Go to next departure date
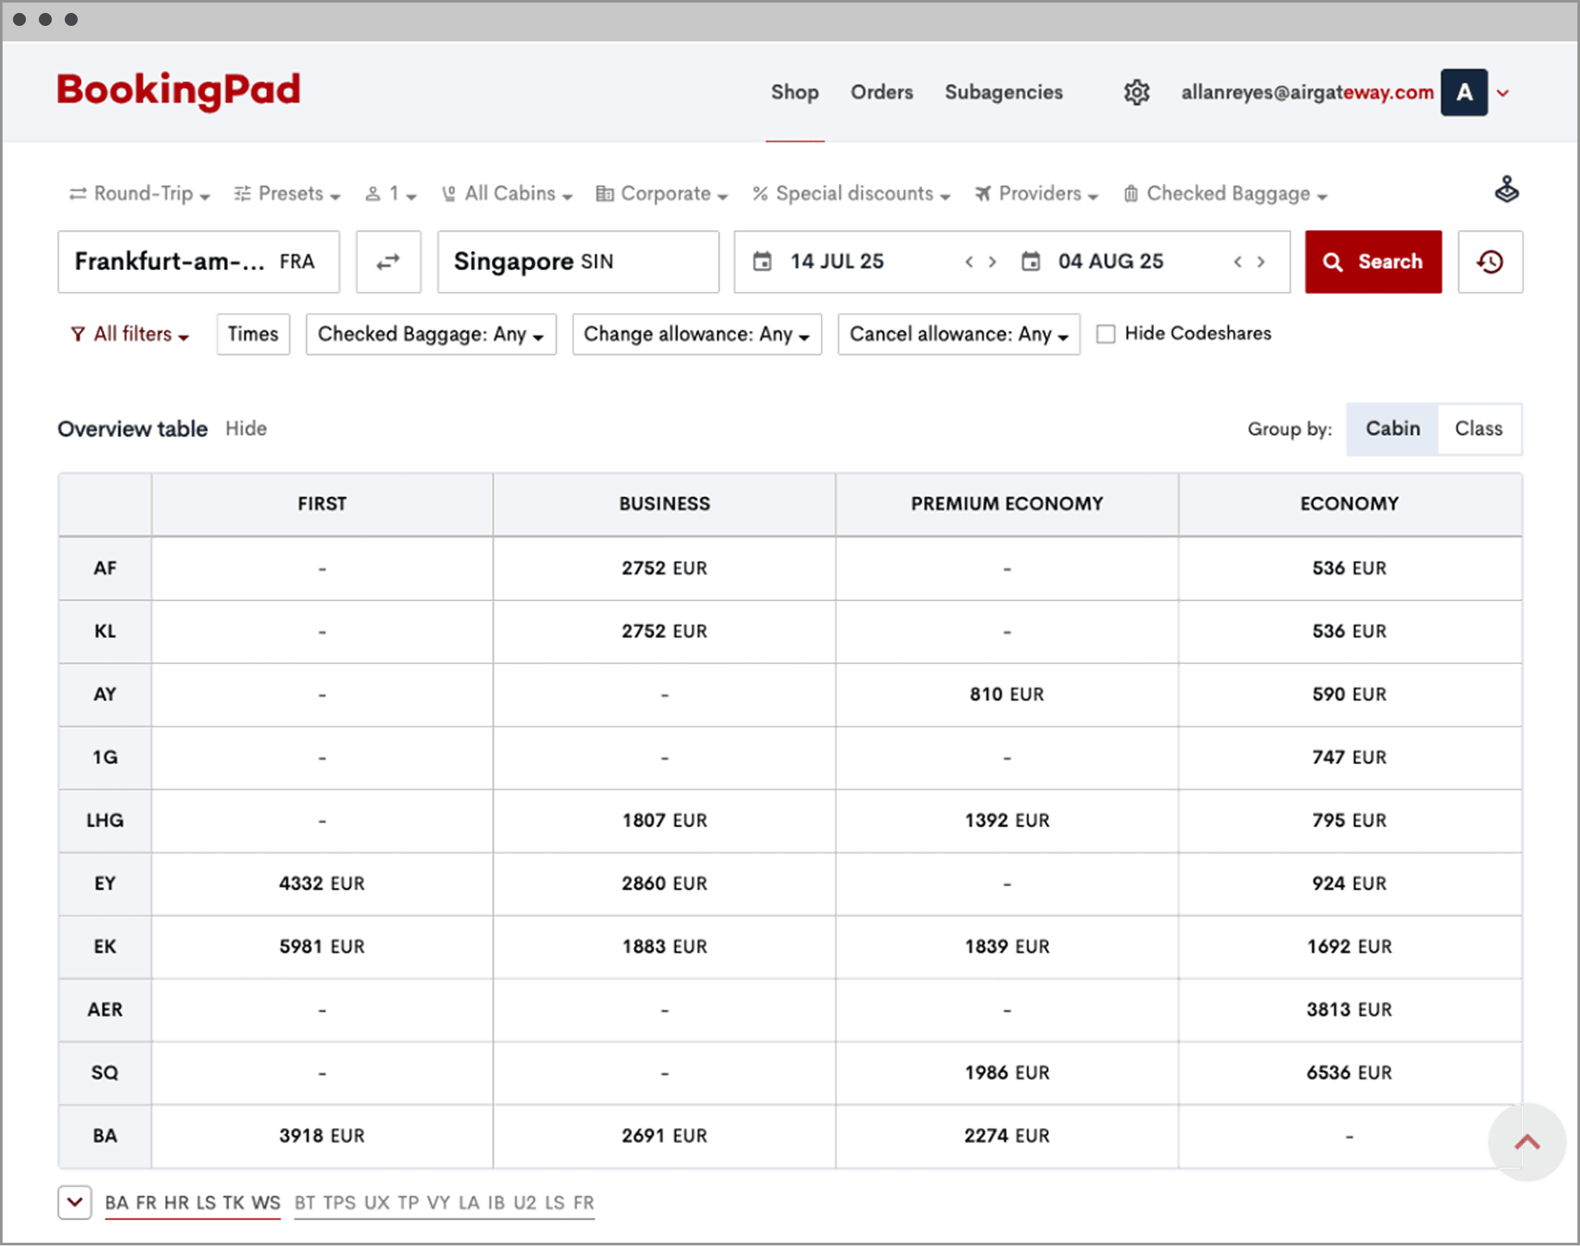Image resolution: width=1580 pixels, height=1246 pixels. (x=992, y=262)
